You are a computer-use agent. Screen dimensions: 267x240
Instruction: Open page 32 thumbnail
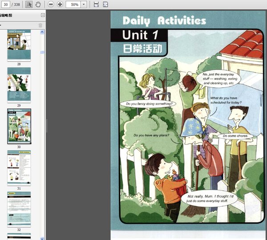tap(19, 209)
